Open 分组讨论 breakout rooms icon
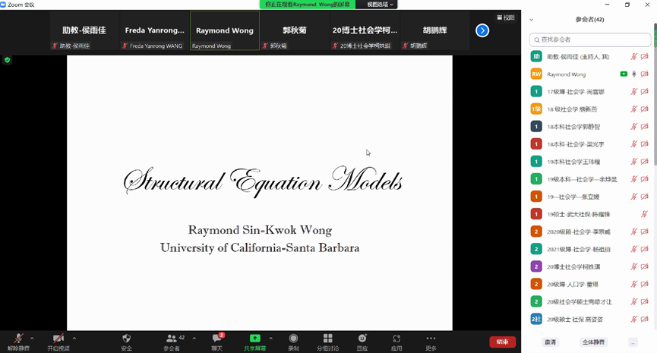This screenshot has height=353, width=657. pyautogui.click(x=328, y=338)
